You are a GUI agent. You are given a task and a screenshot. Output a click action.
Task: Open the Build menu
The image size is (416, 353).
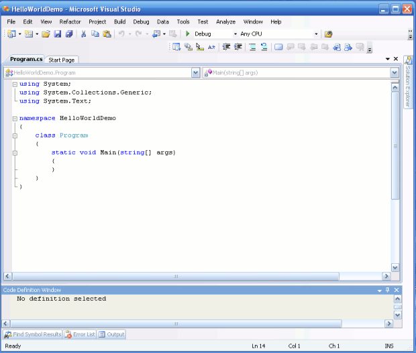pyautogui.click(x=120, y=21)
